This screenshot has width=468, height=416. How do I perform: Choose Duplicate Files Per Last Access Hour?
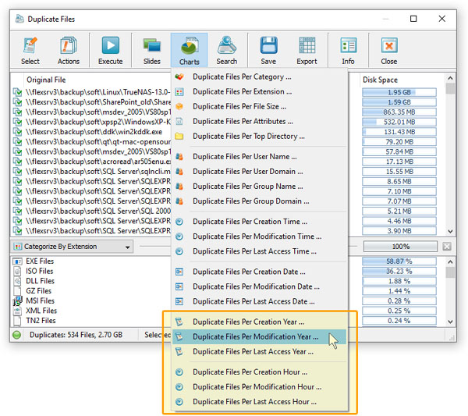click(x=259, y=402)
